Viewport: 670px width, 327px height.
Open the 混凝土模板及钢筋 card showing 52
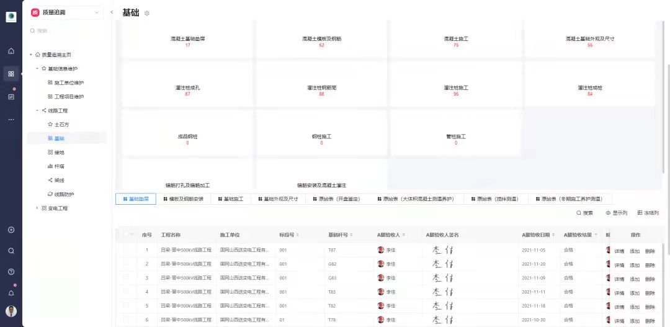(321, 40)
